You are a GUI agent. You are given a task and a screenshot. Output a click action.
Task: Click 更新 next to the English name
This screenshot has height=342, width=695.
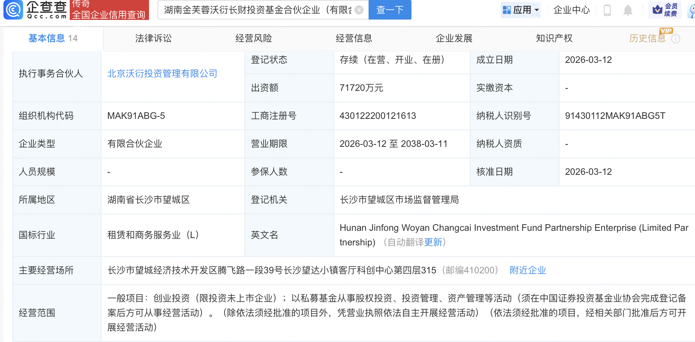[433, 242]
